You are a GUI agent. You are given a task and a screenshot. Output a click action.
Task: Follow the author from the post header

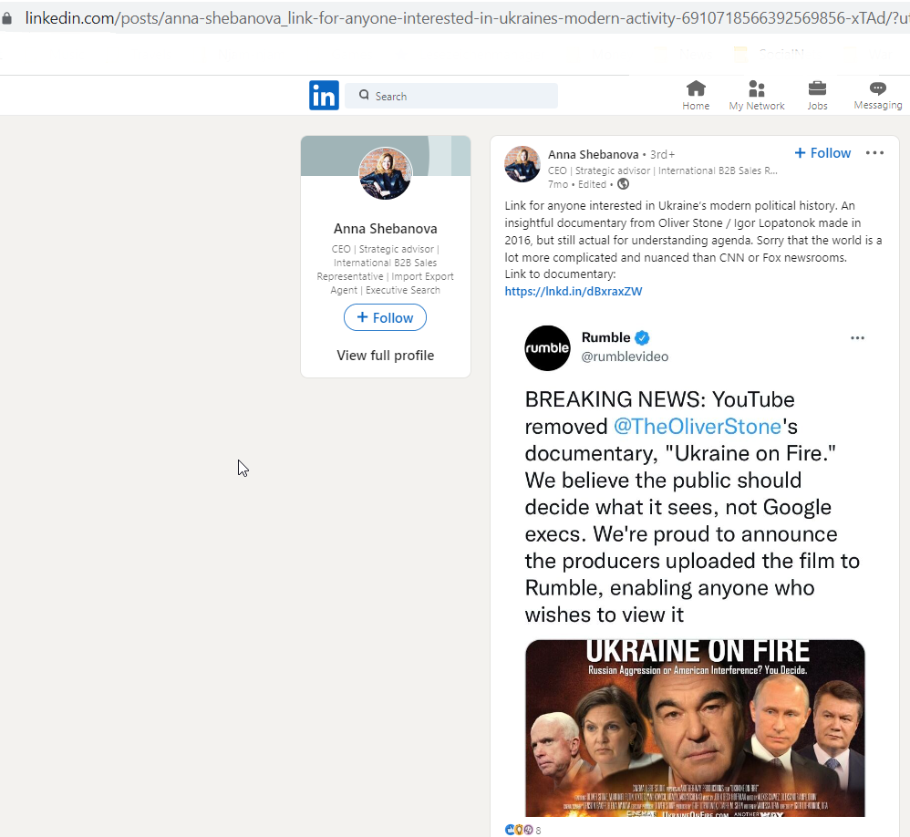tap(822, 152)
